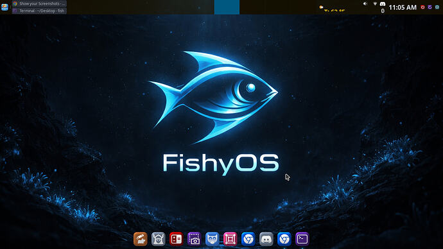
Task: Open the volume speaker tray icon
Action: point(365,4)
